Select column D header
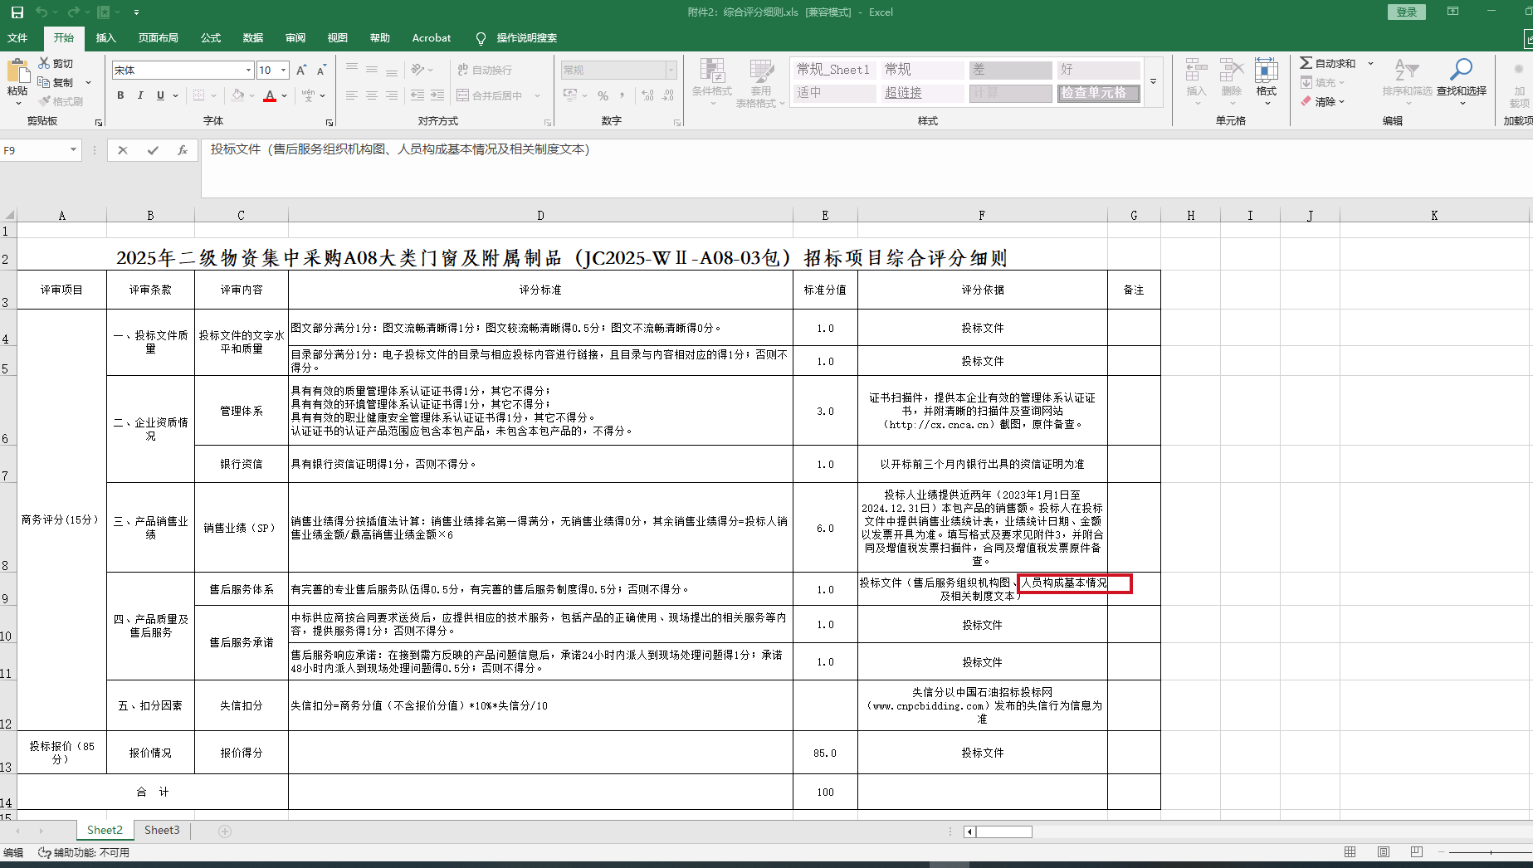This screenshot has width=1533, height=868. click(x=540, y=216)
